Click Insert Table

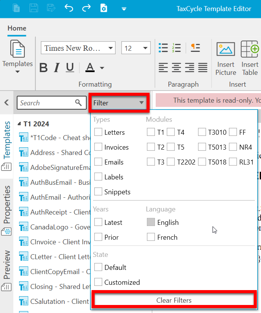pos(250,59)
